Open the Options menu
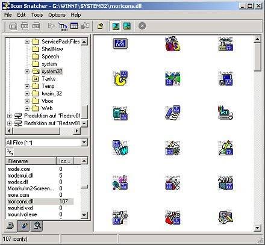The width and height of the screenshot is (265, 245). (57, 15)
